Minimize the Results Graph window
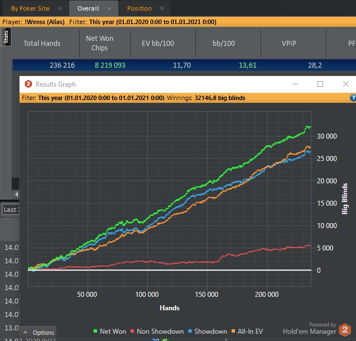Screen dimensions: 356x341 pos(295,84)
